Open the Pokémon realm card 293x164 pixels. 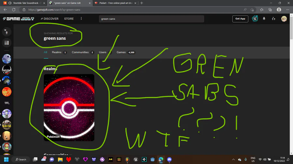pos(69,108)
